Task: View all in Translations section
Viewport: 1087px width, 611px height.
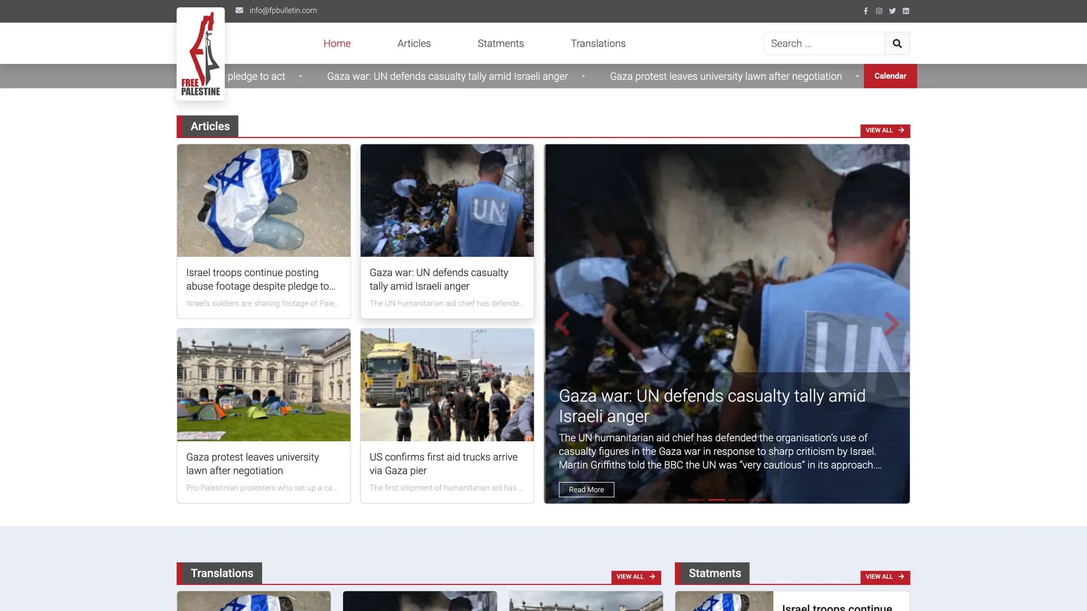Action: (636, 576)
